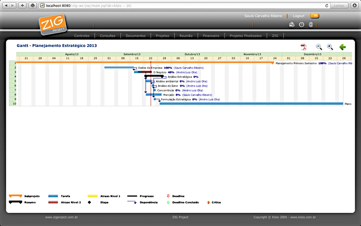Click the green back arrow
Image resolution: width=361 pixels, height=226 pixels.
point(342,47)
